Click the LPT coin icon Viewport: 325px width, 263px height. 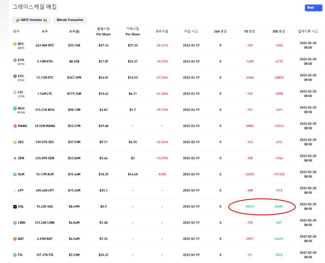(15, 191)
